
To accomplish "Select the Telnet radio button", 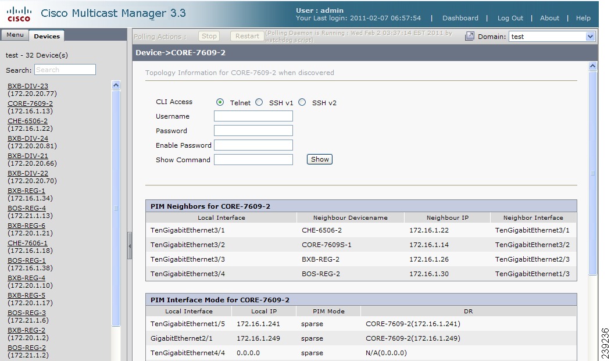I will [220, 101].
